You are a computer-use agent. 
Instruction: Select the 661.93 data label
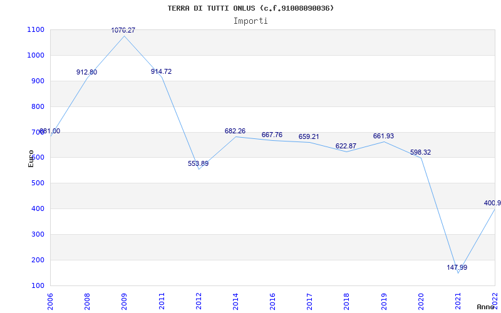[383, 136]
